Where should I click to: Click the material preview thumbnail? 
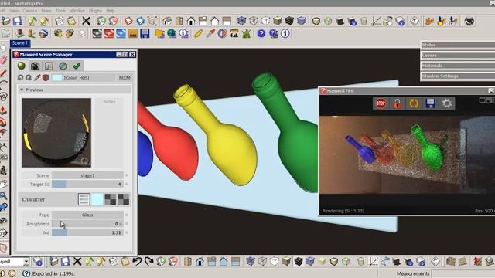(56, 133)
